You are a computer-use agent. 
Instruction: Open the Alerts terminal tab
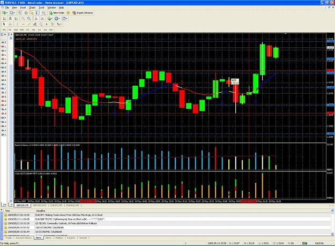tap(48, 238)
